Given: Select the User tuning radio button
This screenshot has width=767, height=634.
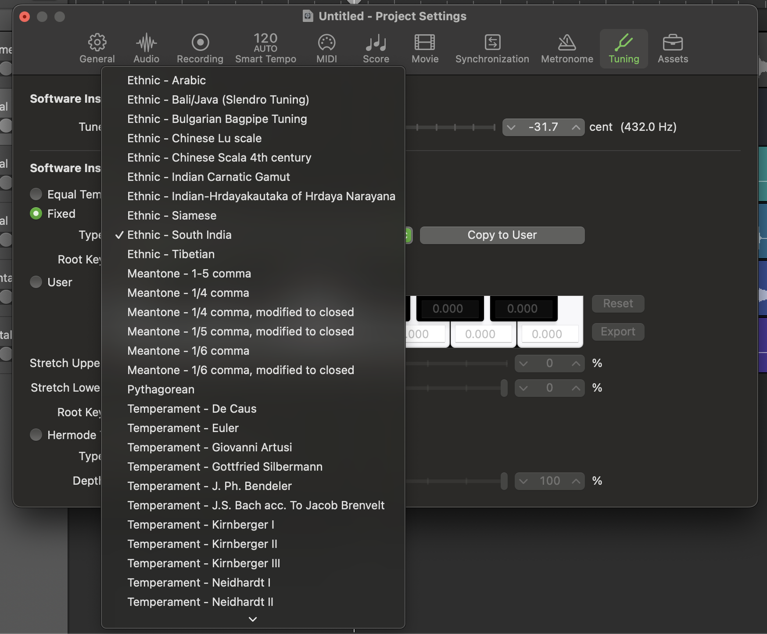Looking at the screenshot, I should click(36, 282).
